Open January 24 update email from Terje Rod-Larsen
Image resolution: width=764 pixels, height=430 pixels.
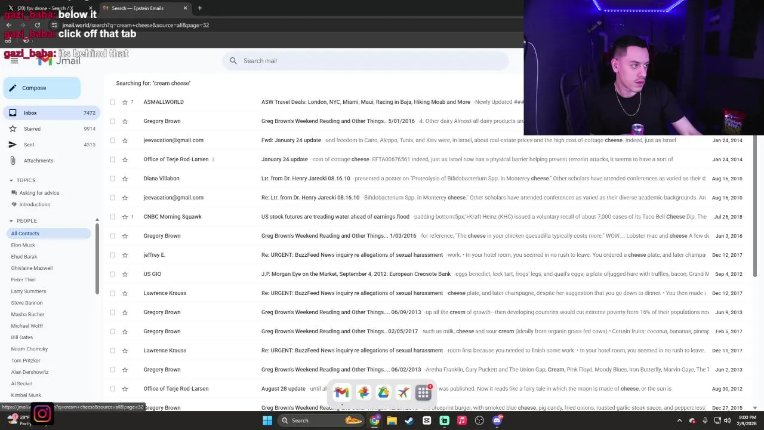click(x=284, y=159)
